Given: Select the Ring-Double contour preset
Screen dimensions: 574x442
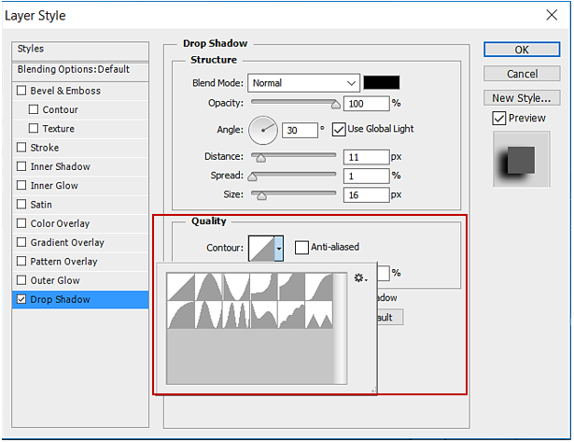Looking at the screenshot, I should [x=236, y=315].
